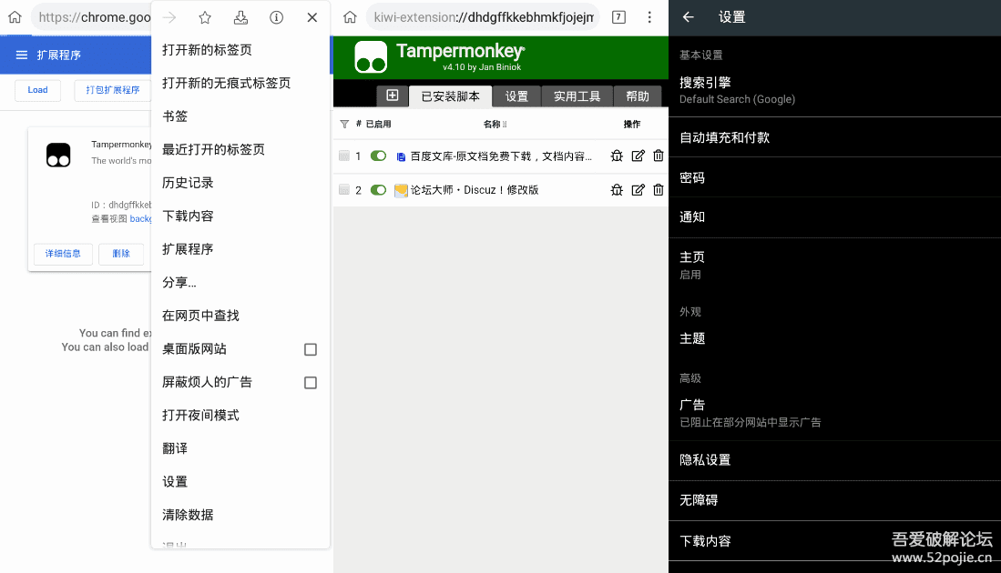This screenshot has width=1001, height=573.
Task: Click the forward arrow in the menu
Action: [169, 18]
